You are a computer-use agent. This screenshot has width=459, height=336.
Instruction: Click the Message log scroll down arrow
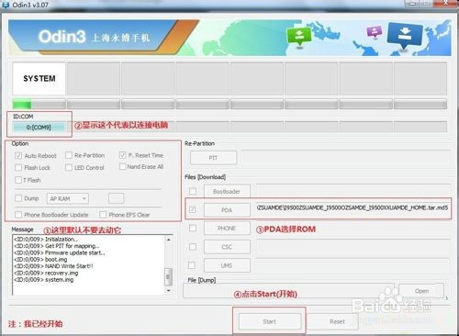pyautogui.click(x=168, y=291)
